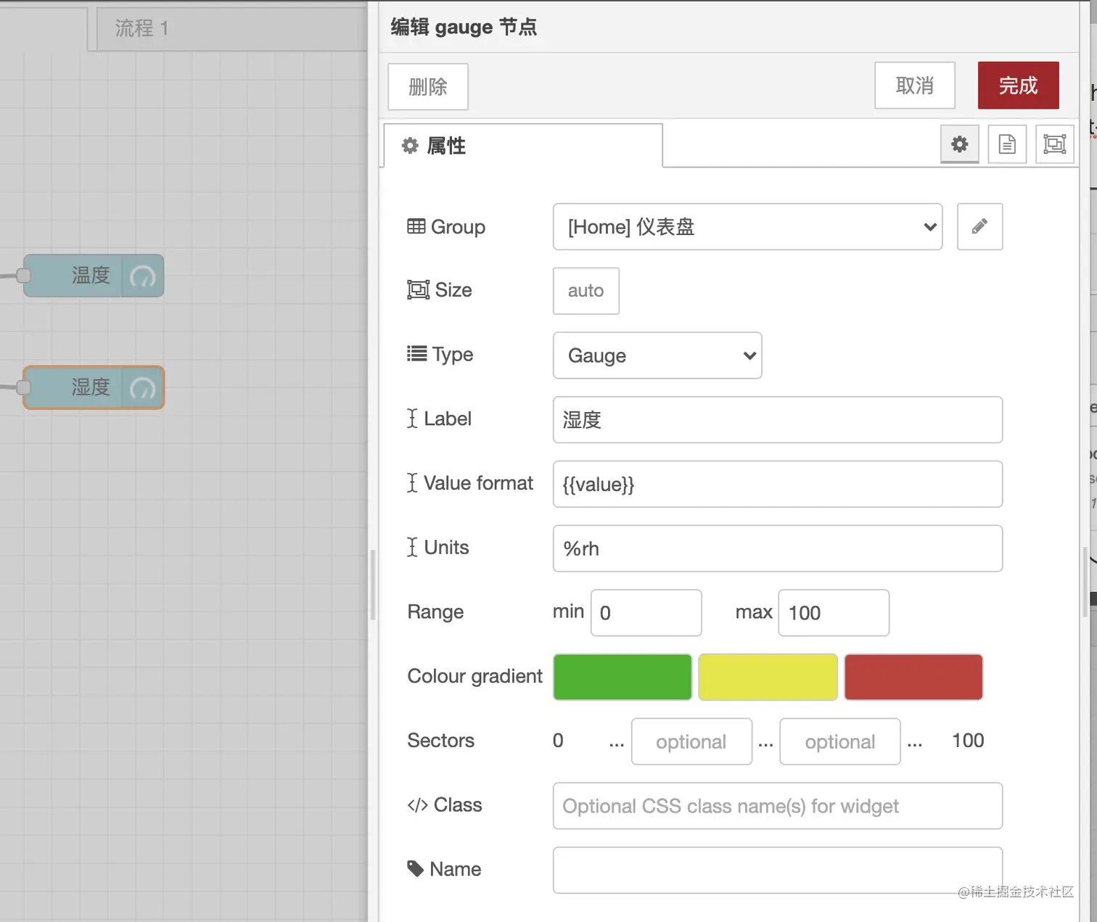
Task: Click the first Sectors optional field
Action: tap(691, 741)
